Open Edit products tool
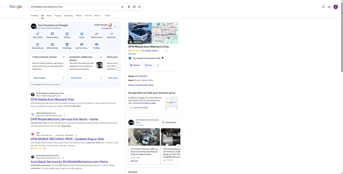This screenshot has height=174, width=343. 38,46
